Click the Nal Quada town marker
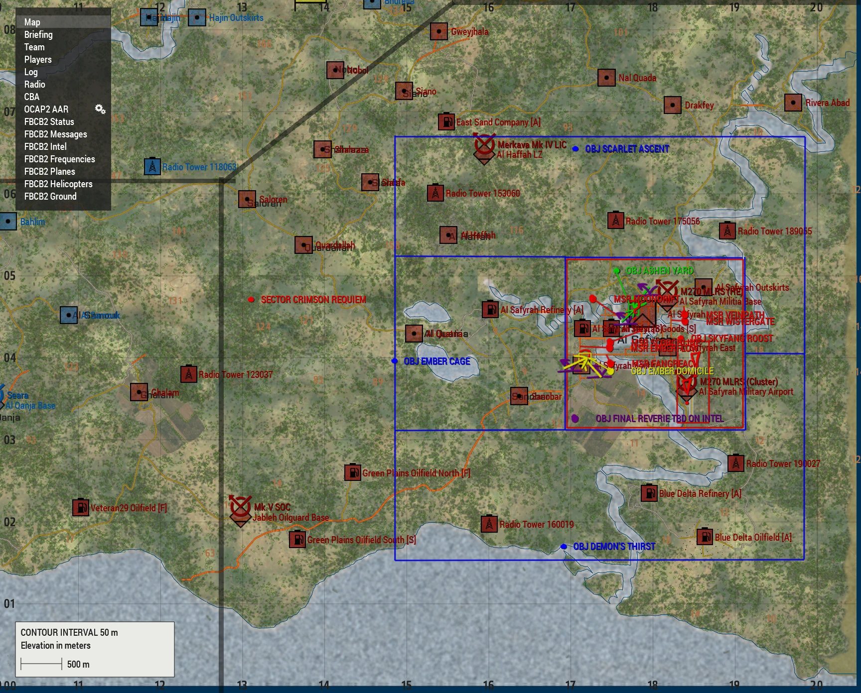Viewport: 861px width, 693px height. click(x=606, y=78)
